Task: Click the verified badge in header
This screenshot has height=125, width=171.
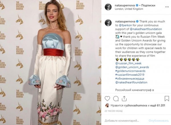Action: pyautogui.click(x=137, y=5)
